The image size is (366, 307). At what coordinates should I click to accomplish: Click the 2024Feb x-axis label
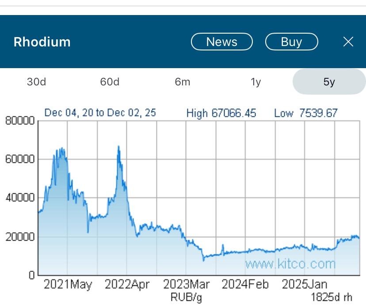tap(245, 284)
